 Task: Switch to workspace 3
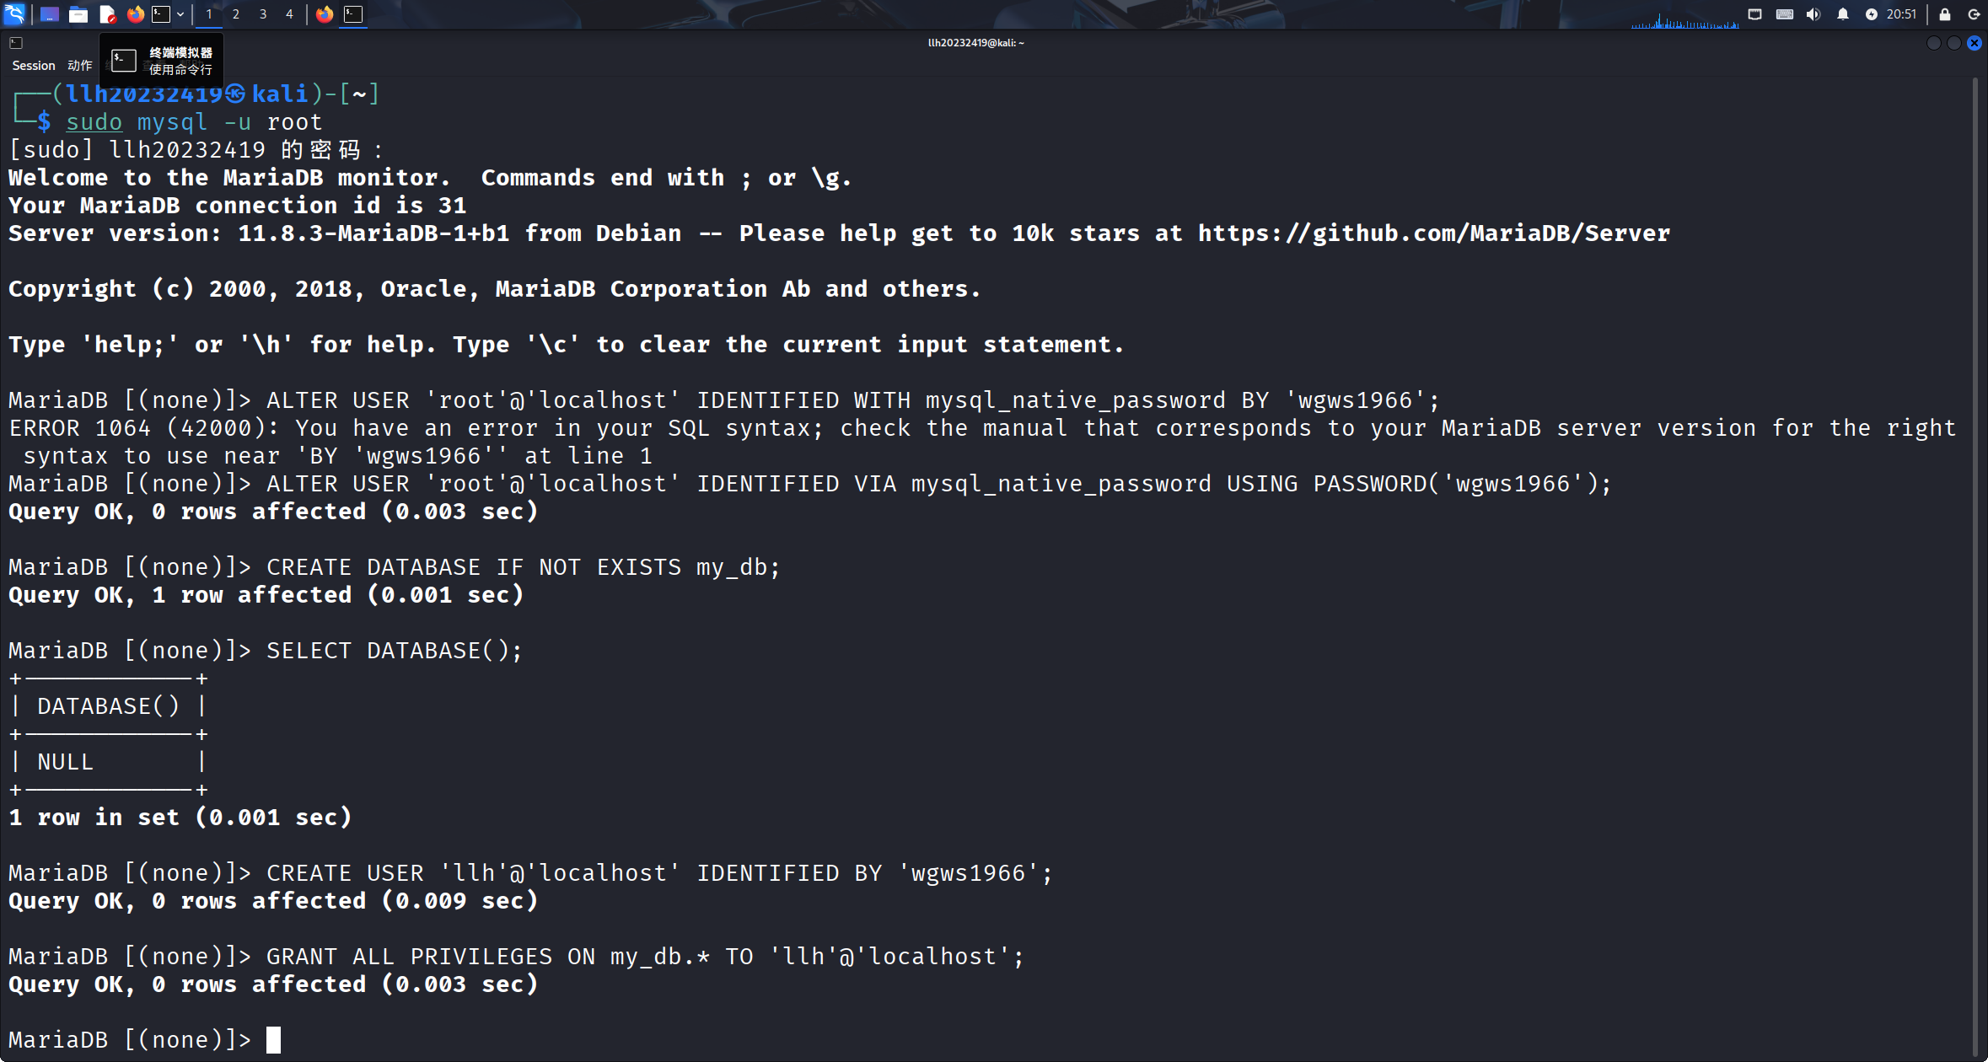click(263, 14)
